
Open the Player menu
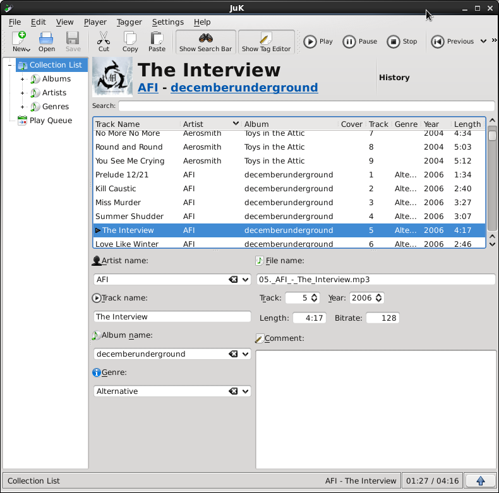[95, 22]
